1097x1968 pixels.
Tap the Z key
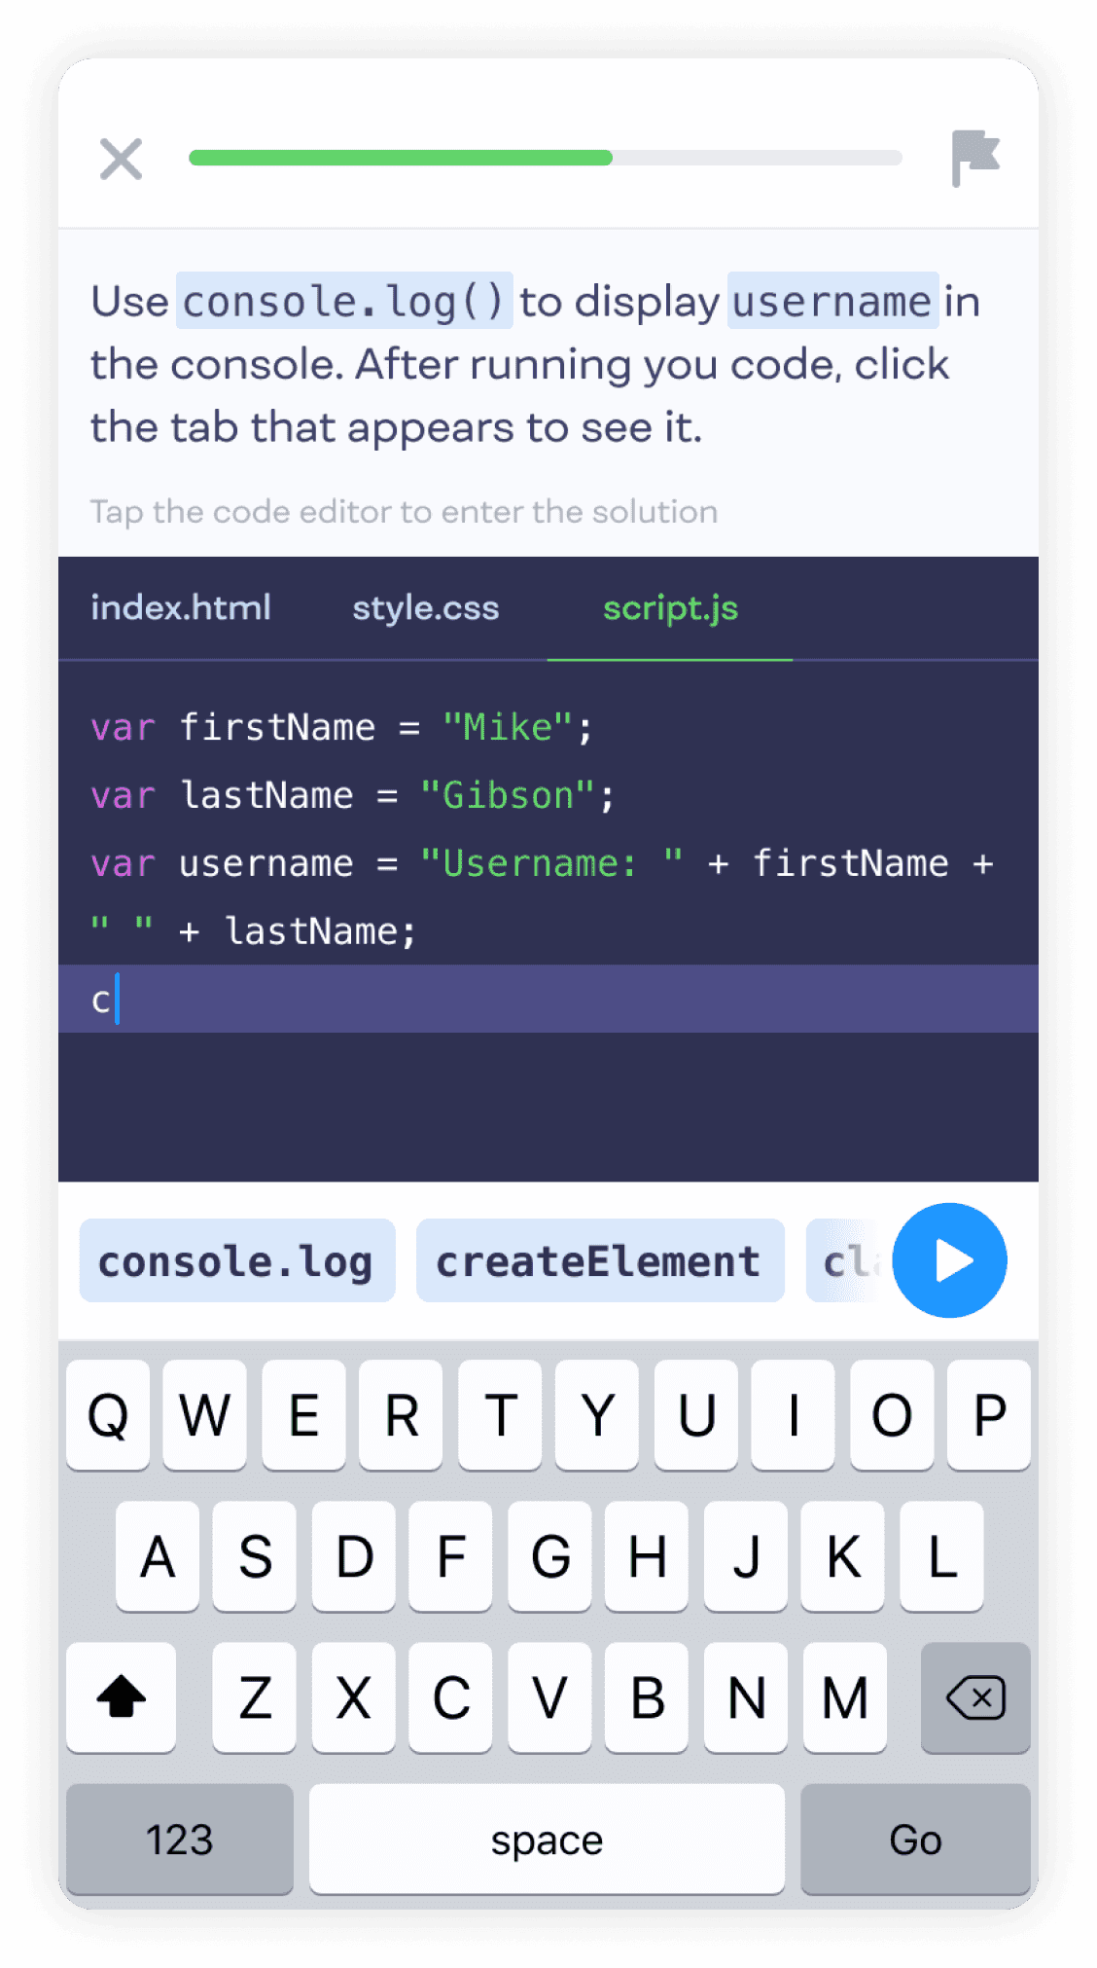point(255,1696)
